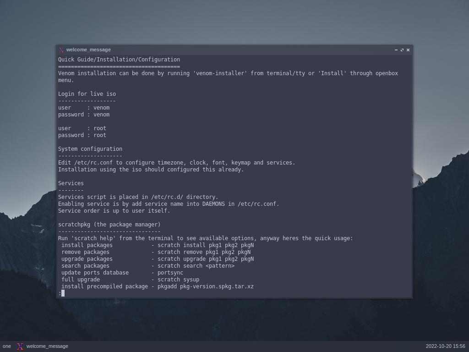Click the 'full upgrade' label
The height and width of the screenshot is (352, 469).
click(x=81, y=280)
